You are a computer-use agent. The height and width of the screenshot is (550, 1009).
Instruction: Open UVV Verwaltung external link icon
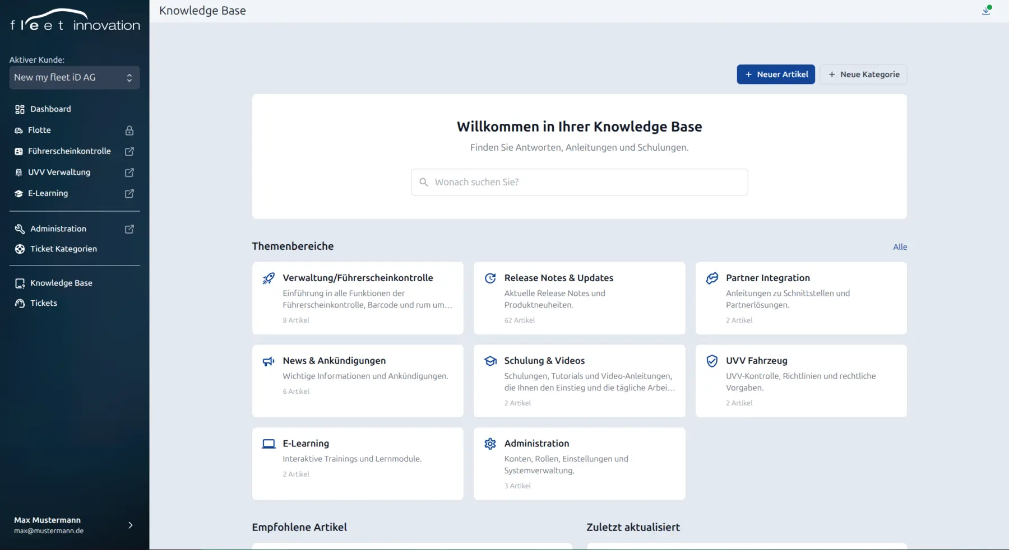point(129,173)
